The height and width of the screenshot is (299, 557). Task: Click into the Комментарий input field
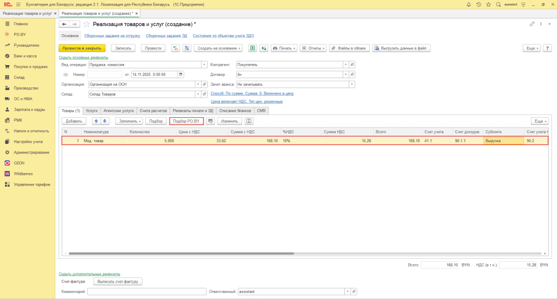click(x=147, y=291)
